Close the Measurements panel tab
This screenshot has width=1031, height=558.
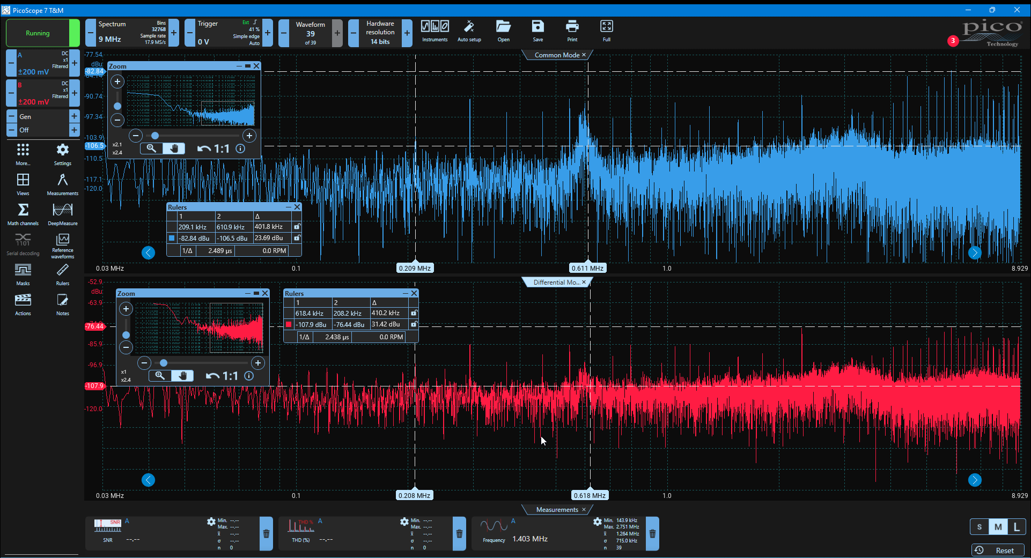[x=584, y=509]
